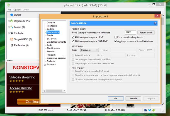Click the upload speed status U: 0.0 kB/s
Viewport: 170px width, 116px height.
pos(115,110)
